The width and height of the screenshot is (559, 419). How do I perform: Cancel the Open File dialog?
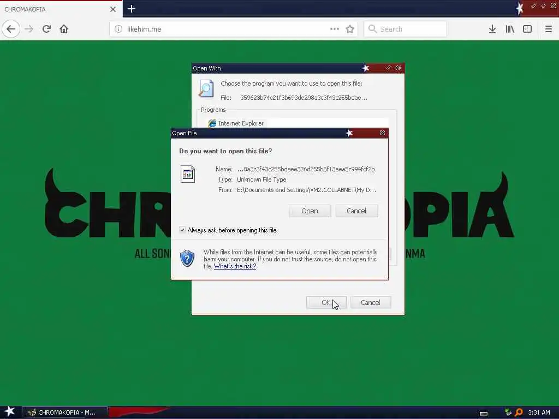point(356,211)
